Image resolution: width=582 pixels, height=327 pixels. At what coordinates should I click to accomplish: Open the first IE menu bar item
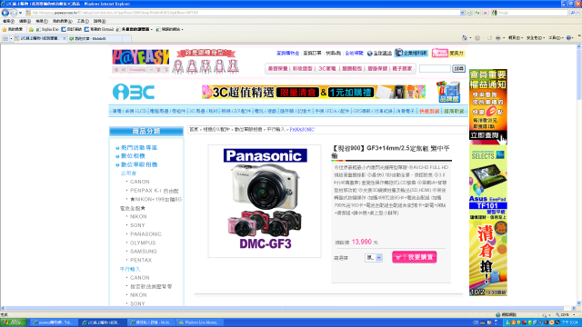(8, 21)
